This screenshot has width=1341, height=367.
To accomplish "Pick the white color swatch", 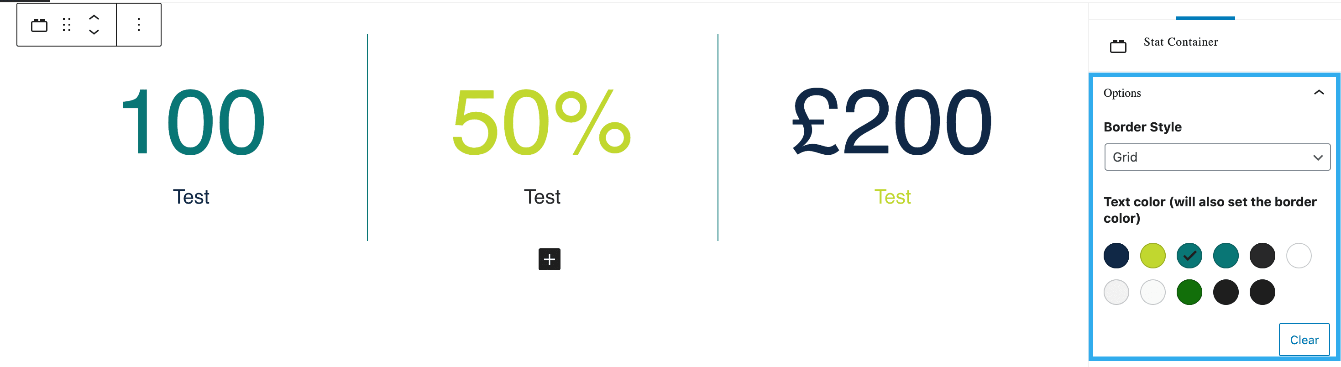I will click(x=1298, y=256).
